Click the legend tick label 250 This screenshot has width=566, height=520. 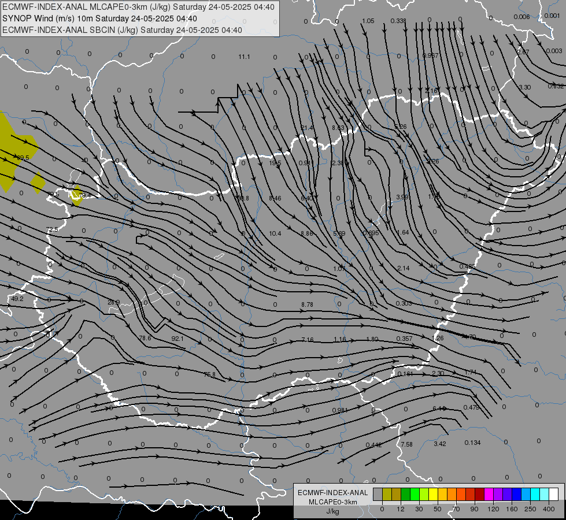tap(530, 509)
